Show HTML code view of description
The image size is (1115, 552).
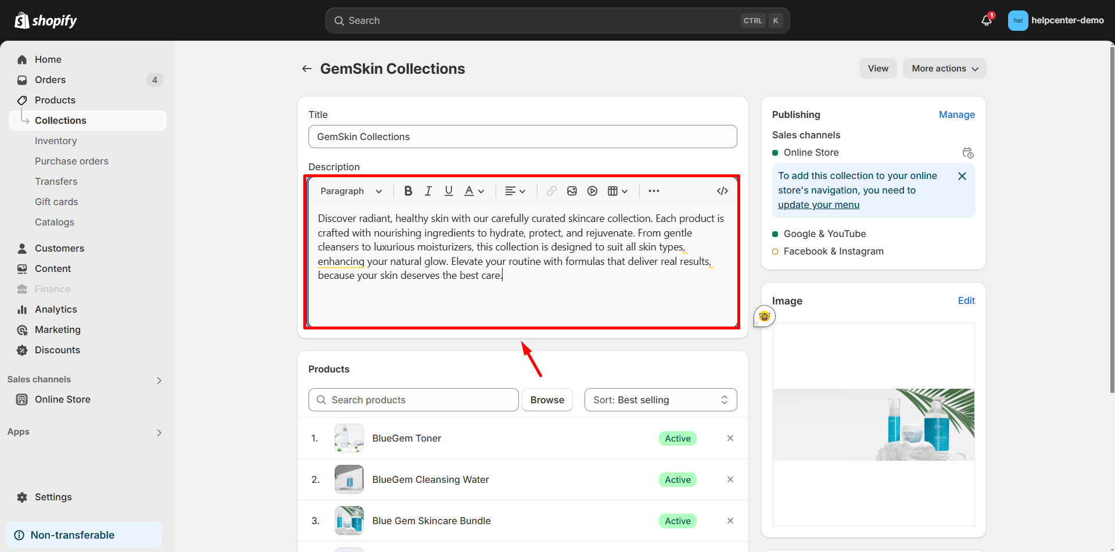(x=722, y=191)
